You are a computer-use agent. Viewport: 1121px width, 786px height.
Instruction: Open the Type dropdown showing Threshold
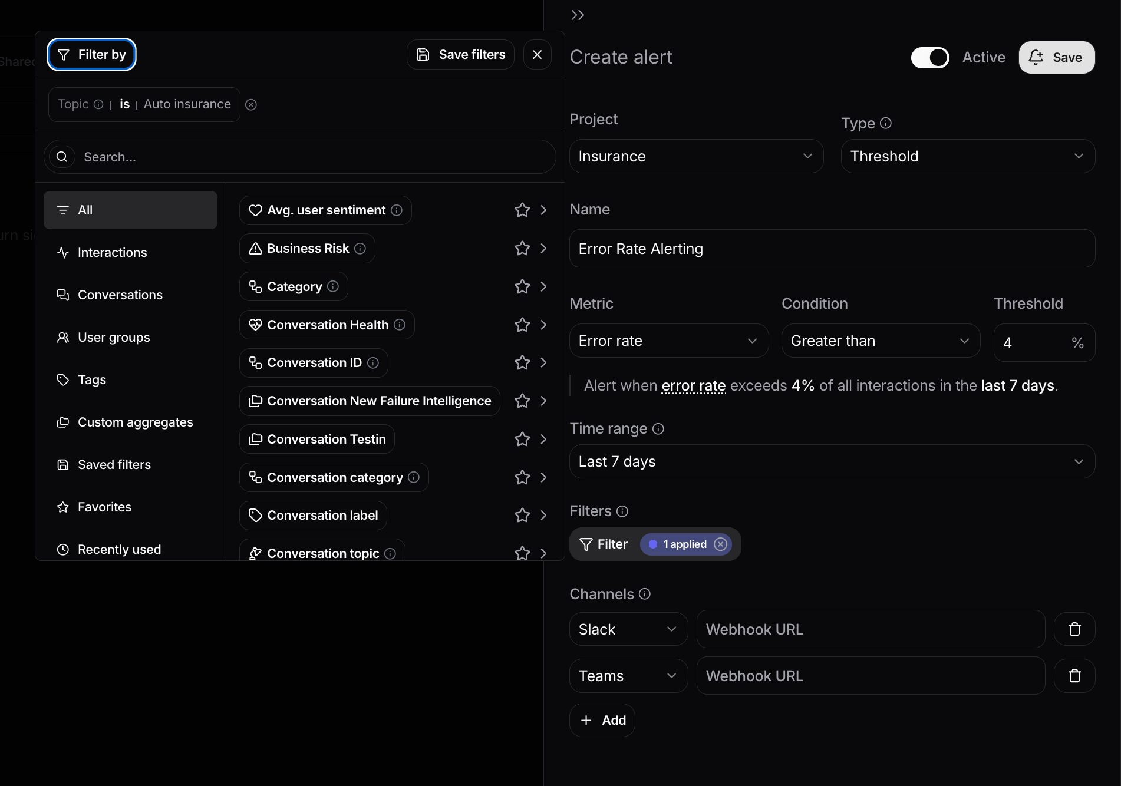click(968, 156)
